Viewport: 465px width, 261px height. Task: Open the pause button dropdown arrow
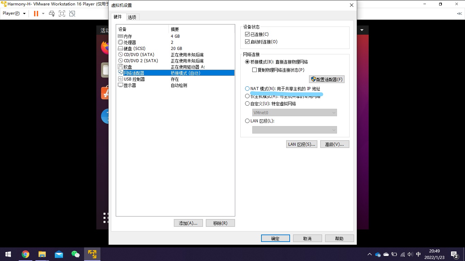pos(43,14)
